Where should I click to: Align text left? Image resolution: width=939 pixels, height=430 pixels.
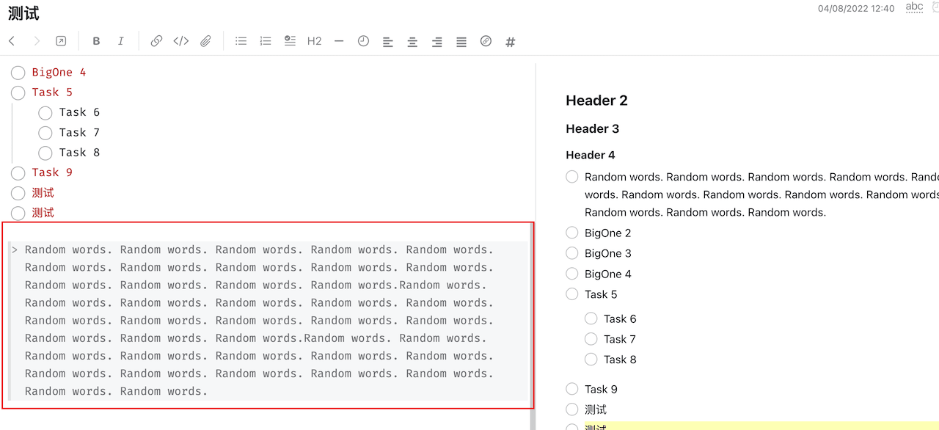coord(388,42)
